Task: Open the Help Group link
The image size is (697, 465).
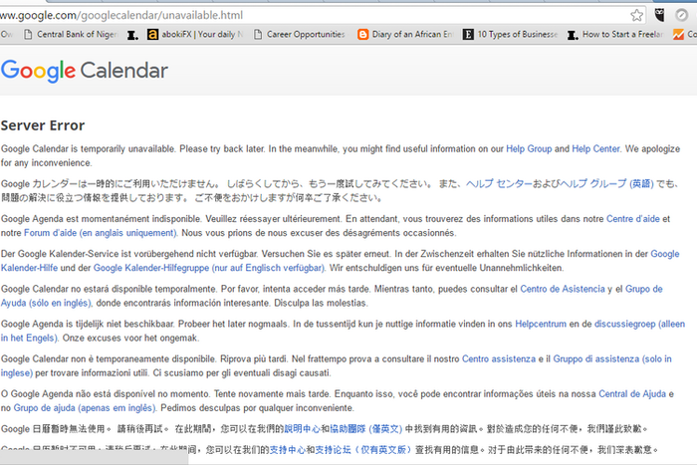Action: 529,149
